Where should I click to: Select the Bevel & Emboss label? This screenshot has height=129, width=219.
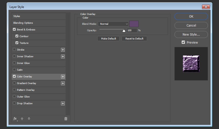point(26,29)
